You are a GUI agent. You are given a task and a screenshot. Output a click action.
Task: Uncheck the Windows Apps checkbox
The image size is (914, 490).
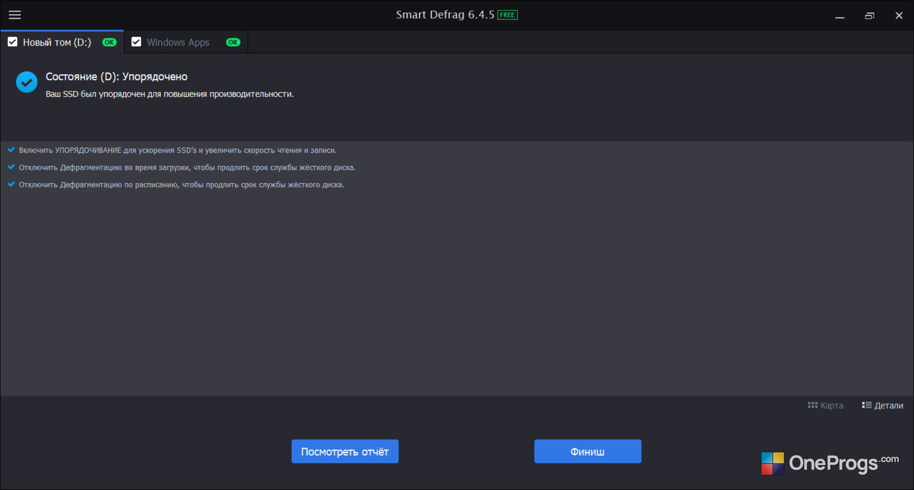(136, 42)
